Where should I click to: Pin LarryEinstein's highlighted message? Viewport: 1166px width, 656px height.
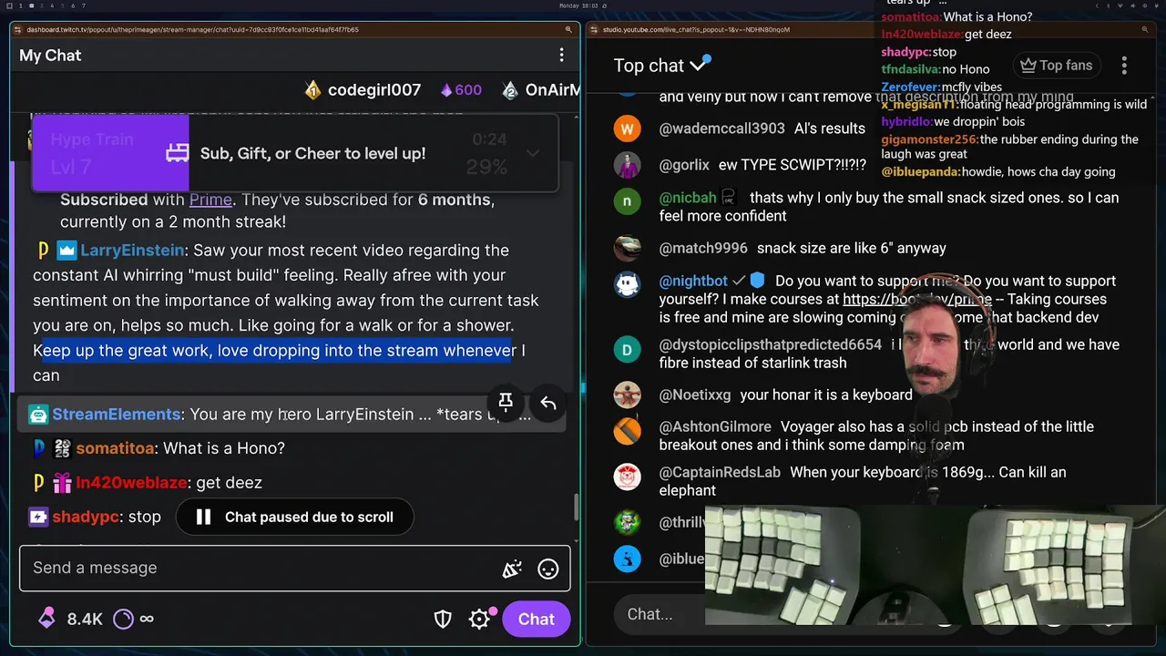point(506,403)
